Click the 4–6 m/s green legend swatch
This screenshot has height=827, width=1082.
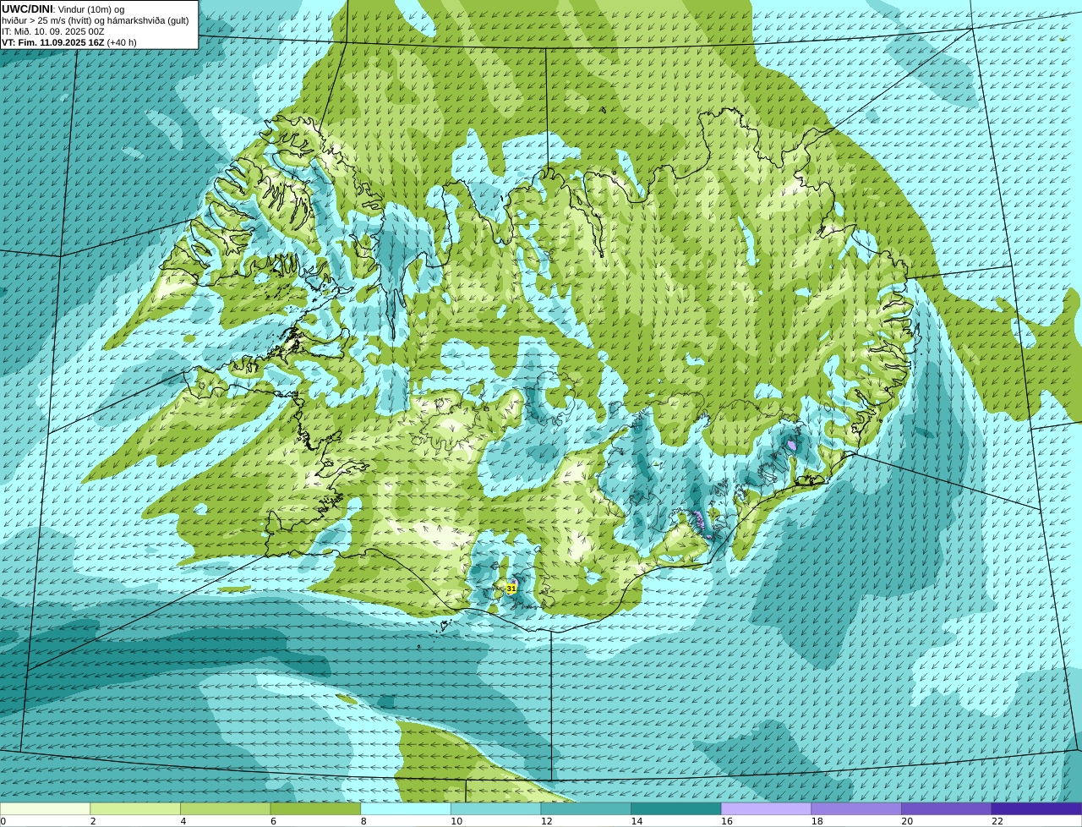pyautogui.click(x=226, y=808)
